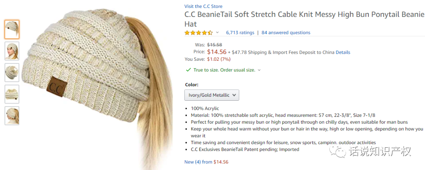Screen dimensions: 425x170
Task: Expand the rating breakdown chevron beside stars
Action: [217, 33]
